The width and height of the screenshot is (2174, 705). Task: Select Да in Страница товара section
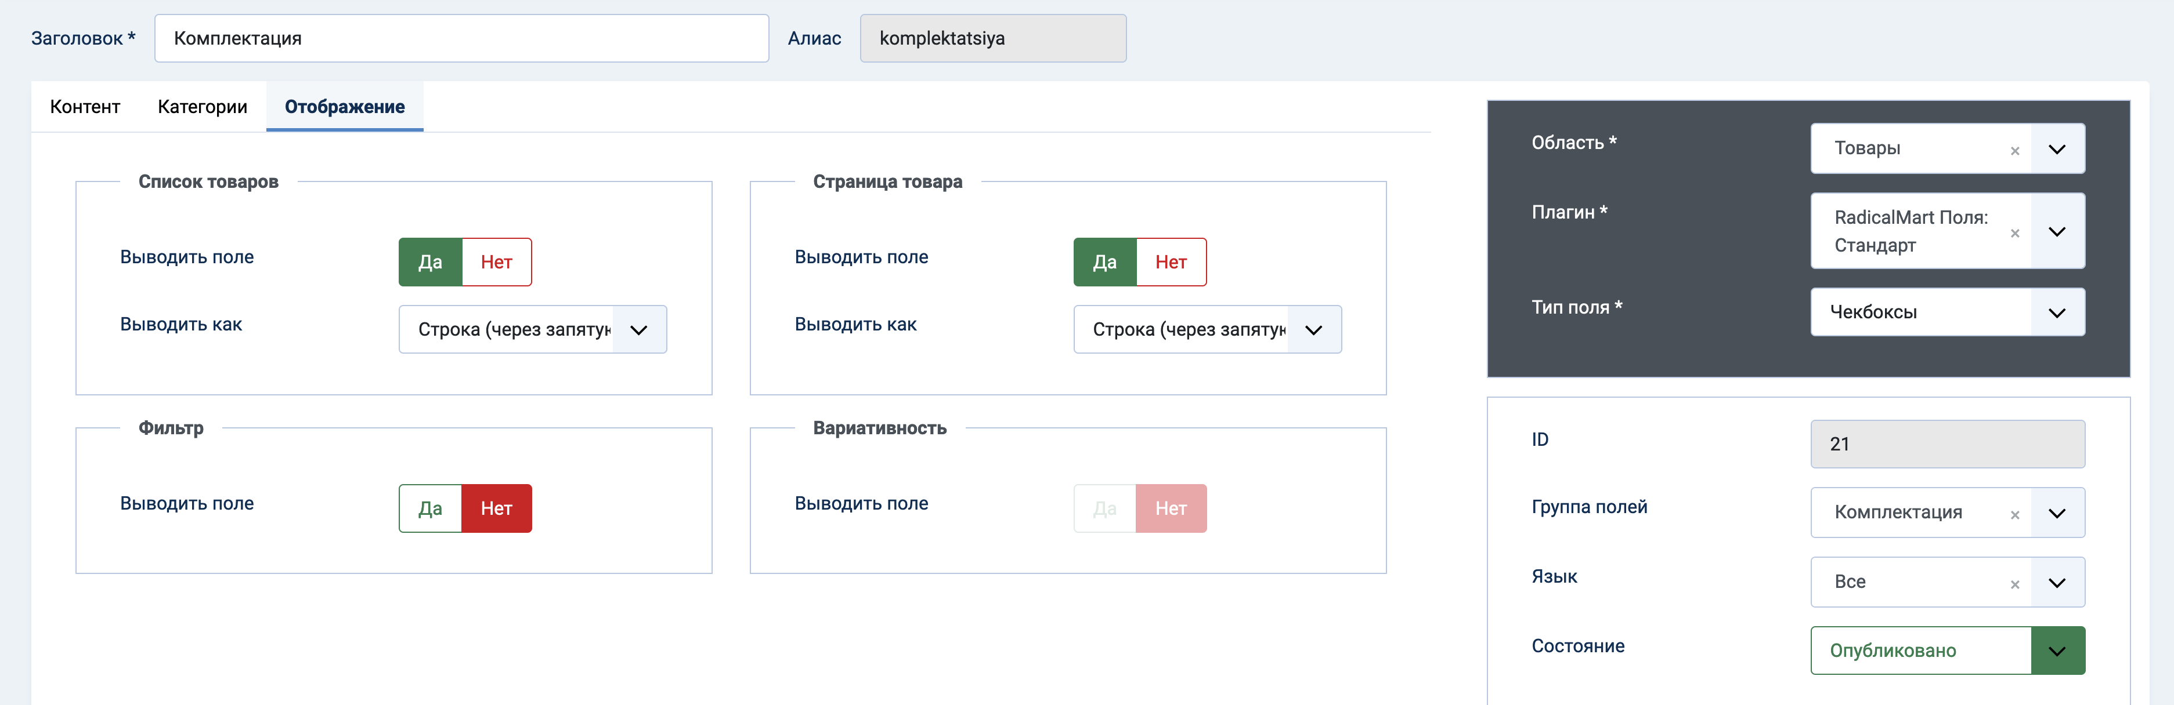(1105, 262)
